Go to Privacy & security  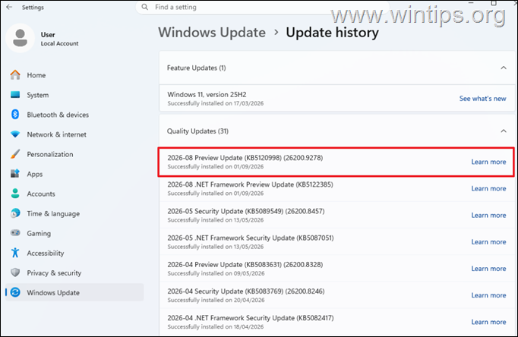click(74, 273)
